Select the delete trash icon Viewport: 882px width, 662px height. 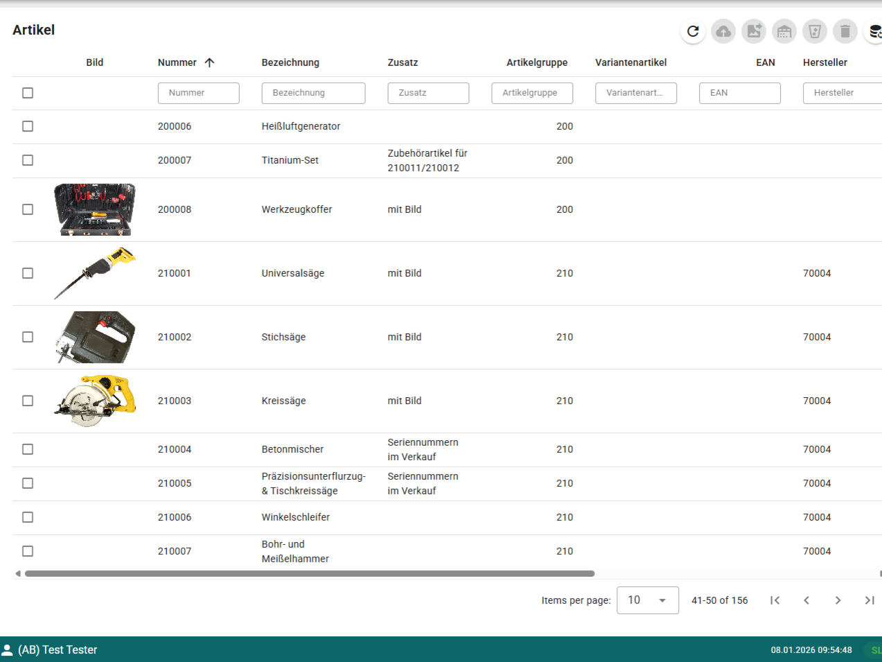coord(845,31)
